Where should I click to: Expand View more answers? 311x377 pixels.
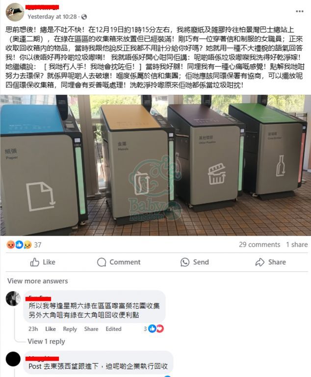point(37,281)
